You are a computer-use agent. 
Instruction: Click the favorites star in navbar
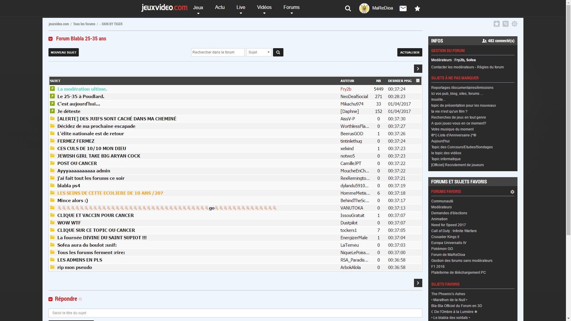tap(417, 9)
